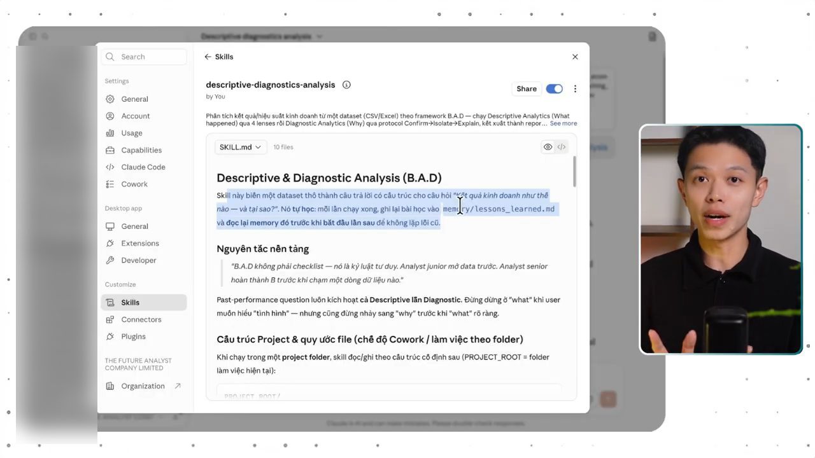Click the Plugins puzzle icon
The image size is (815, 458).
coord(110,337)
